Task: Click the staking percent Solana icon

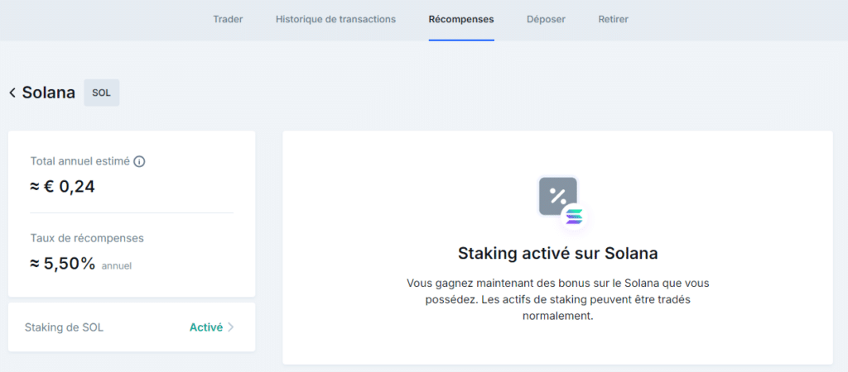Action: [x=563, y=203]
